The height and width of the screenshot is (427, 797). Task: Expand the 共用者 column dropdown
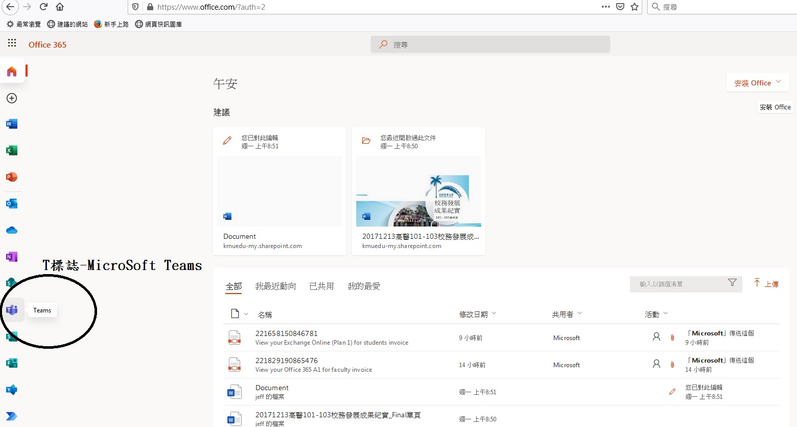580,313
